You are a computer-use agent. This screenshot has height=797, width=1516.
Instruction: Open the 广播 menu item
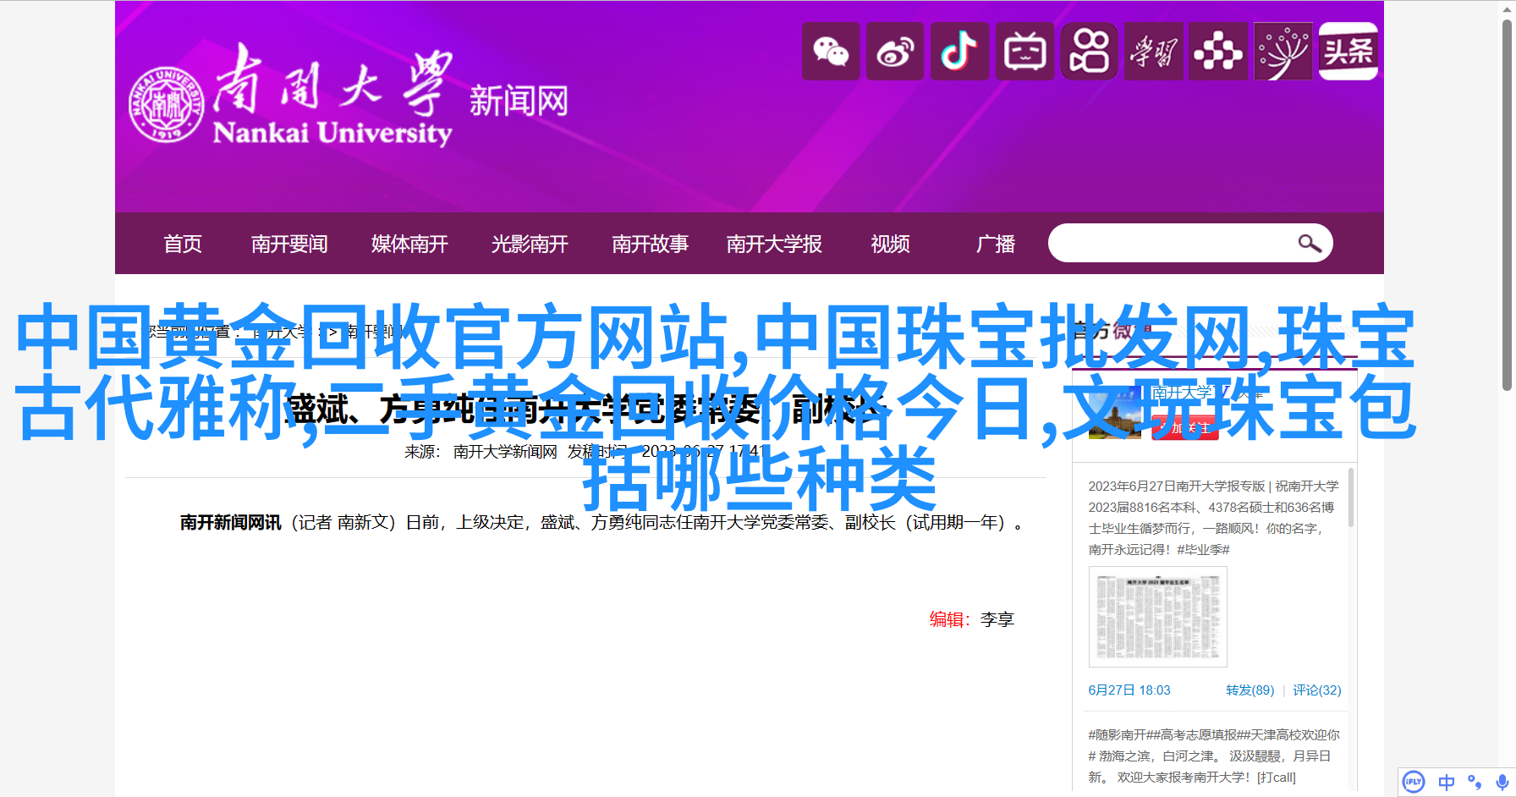click(996, 244)
